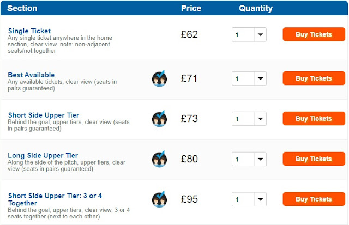Open quantity selector for Short Side Upper Tier
This screenshot has height=225, width=349.
(x=249, y=119)
